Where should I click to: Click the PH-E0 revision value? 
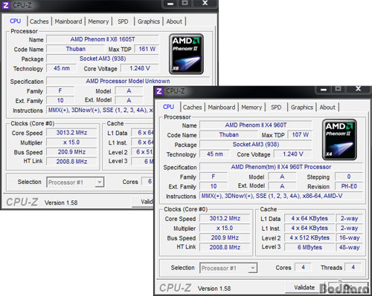click(349, 186)
